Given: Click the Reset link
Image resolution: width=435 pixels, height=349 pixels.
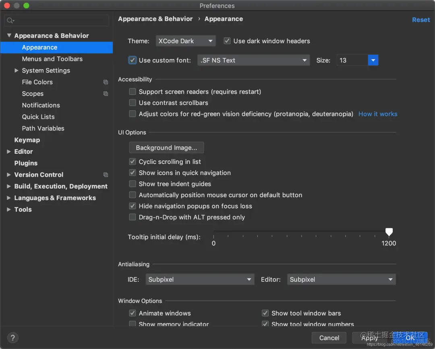Looking at the screenshot, I should click(x=420, y=20).
